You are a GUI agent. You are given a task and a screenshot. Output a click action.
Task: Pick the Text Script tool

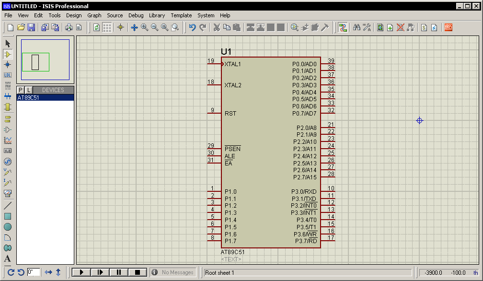[x=8, y=86]
